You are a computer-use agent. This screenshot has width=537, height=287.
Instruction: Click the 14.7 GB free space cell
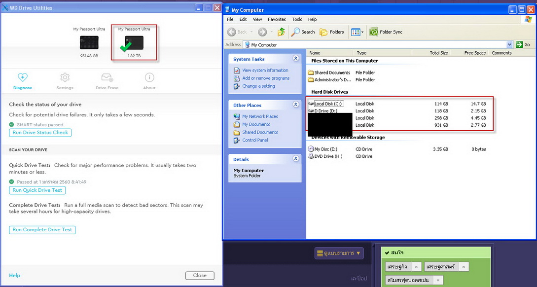[478, 104]
